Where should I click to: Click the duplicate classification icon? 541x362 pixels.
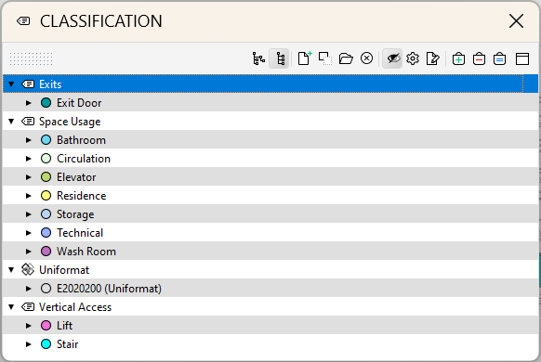tap(325, 58)
